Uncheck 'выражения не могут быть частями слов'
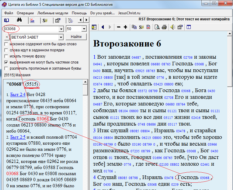 click(x=6, y=62)
